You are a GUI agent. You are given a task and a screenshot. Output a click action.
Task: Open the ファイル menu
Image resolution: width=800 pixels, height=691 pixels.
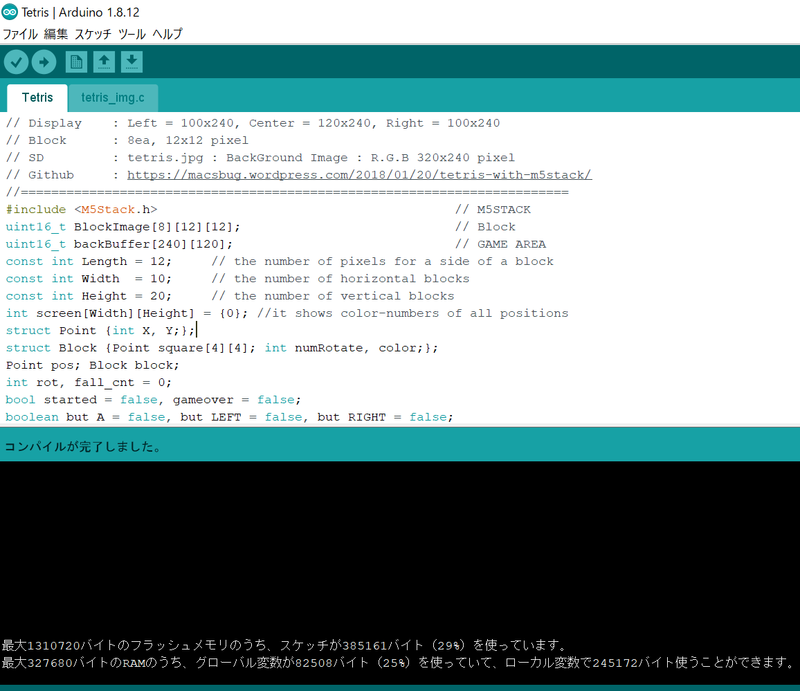click(20, 33)
